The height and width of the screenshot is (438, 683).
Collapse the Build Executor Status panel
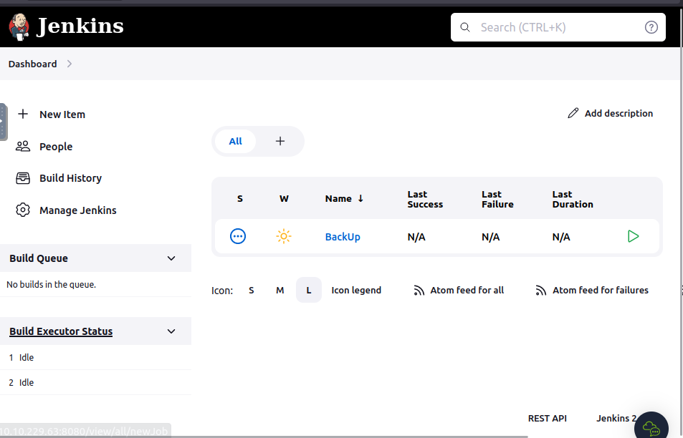(x=171, y=331)
